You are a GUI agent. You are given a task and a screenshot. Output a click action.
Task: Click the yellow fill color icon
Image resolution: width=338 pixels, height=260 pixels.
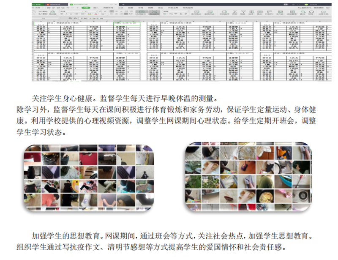tap(89, 14)
